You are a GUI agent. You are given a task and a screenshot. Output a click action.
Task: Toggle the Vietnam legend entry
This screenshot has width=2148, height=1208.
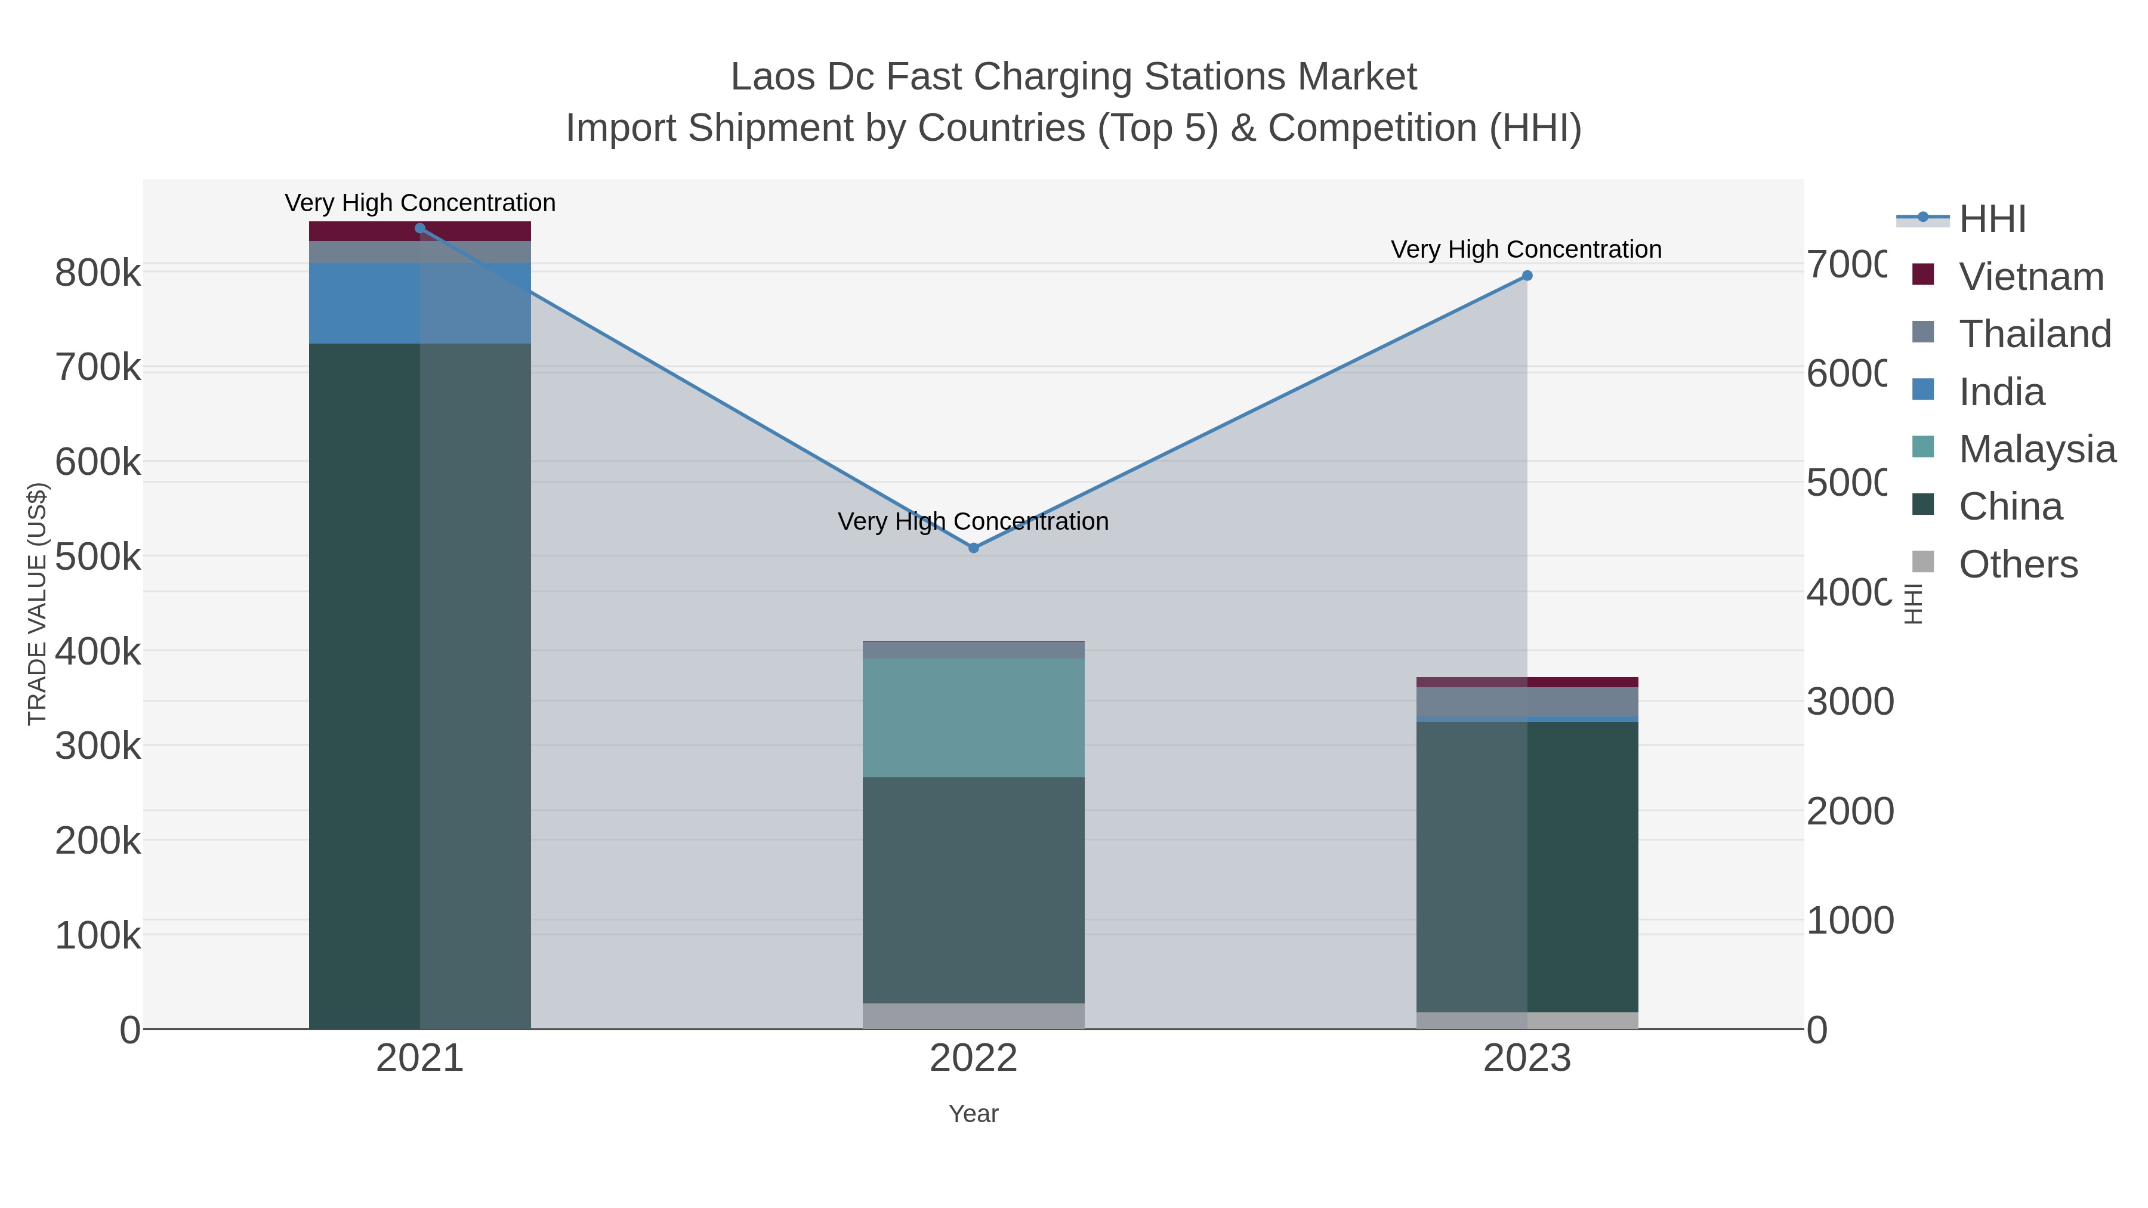pyautogui.click(x=2008, y=276)
